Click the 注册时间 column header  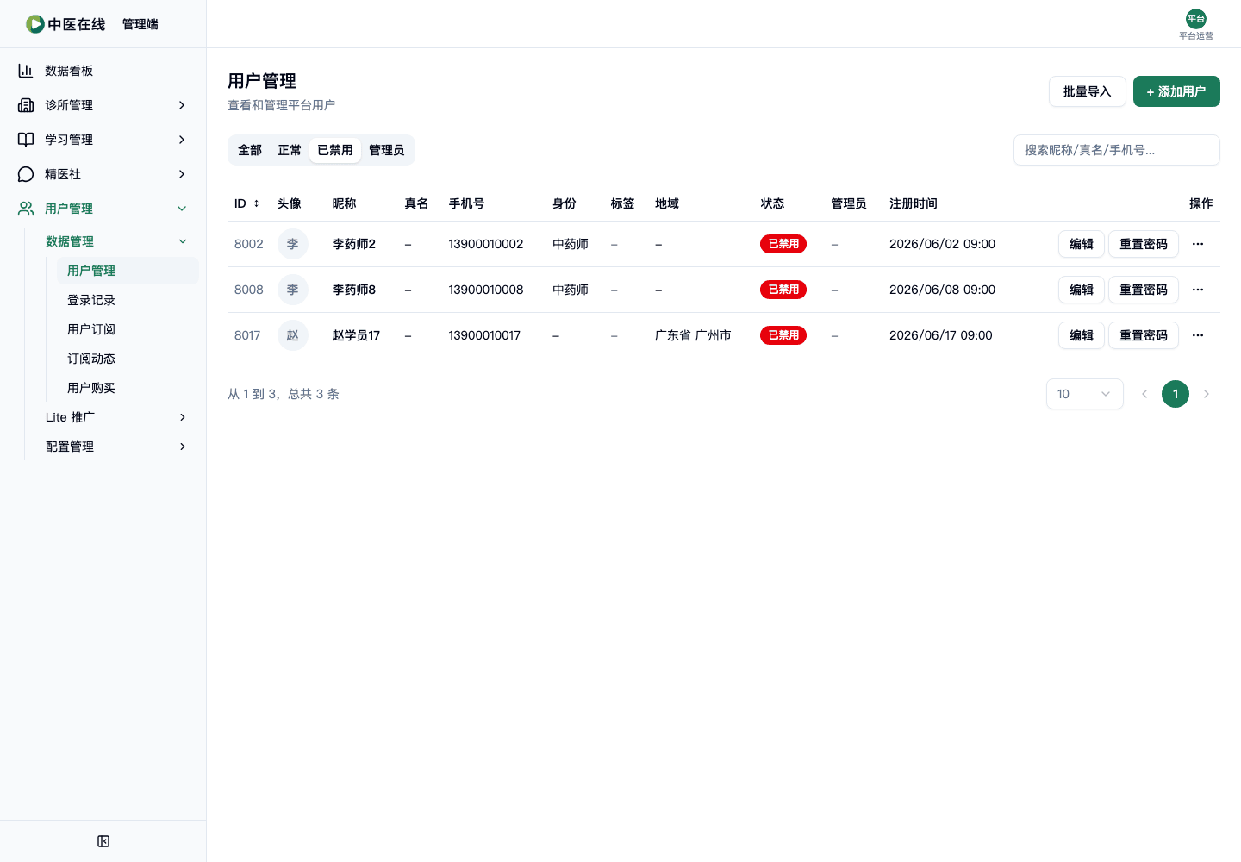(914, 203)
